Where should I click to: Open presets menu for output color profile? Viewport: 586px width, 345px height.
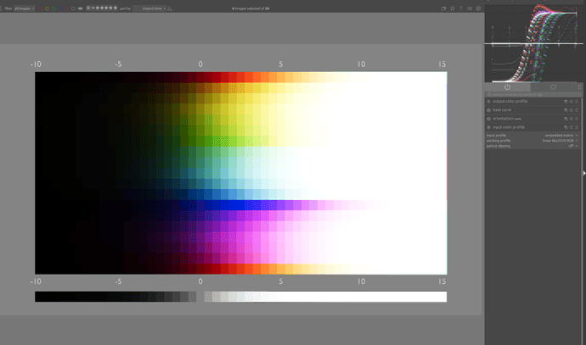click(x=578, y=101)
